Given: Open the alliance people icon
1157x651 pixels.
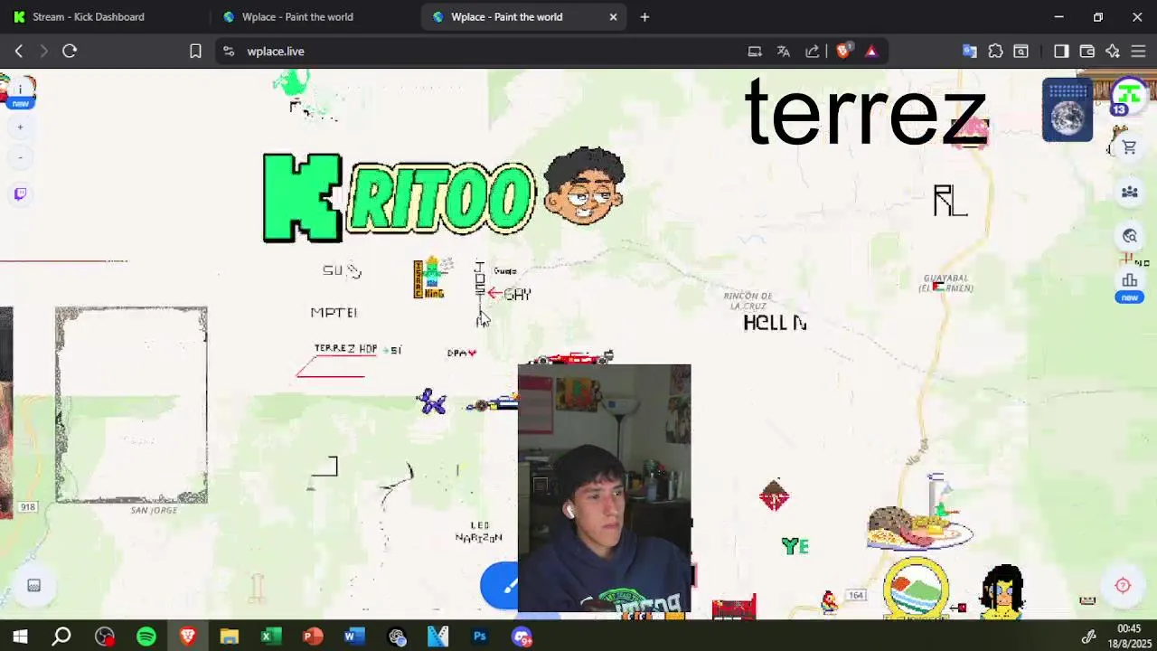Looking at the screenshot, I should pyautogui.click(x=1129, y=192).
